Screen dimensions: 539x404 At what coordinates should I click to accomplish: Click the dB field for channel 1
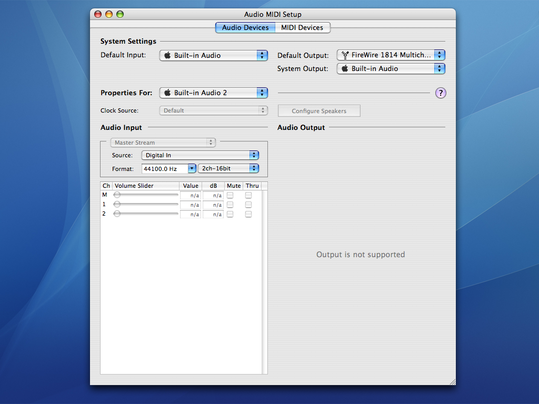(213, 205)
